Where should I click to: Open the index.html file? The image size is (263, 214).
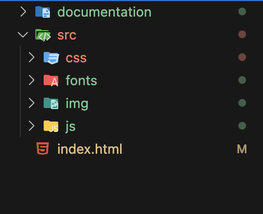(90, 149)
